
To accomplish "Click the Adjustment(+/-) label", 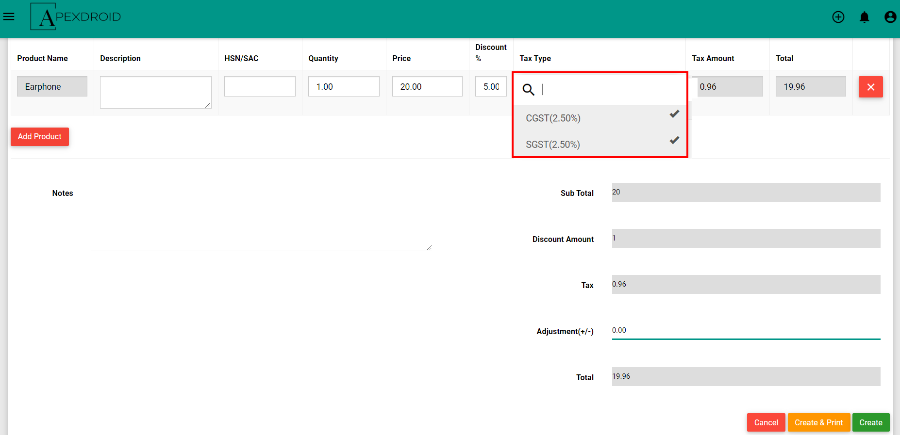I will coord(565,331).
